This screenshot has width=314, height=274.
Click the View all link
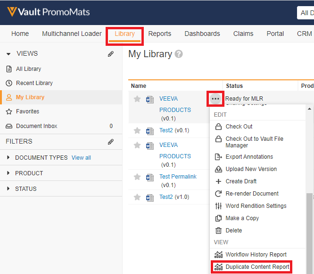81,158
